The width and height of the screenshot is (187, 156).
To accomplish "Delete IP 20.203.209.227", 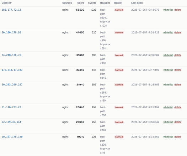I will point(178,84).
